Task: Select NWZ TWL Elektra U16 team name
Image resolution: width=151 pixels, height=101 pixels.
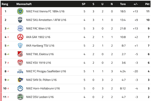Action: click(40, 54)
